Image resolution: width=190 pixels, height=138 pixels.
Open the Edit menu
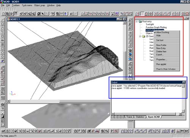[x=8, y=5]
